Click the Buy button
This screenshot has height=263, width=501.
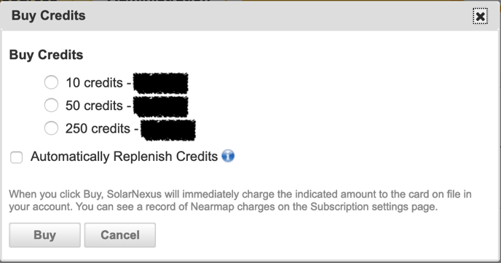pyautogui.click(x=44, y=235)
